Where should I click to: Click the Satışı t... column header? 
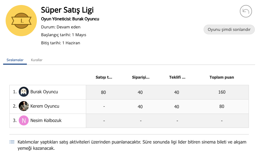tap(104, 77)
